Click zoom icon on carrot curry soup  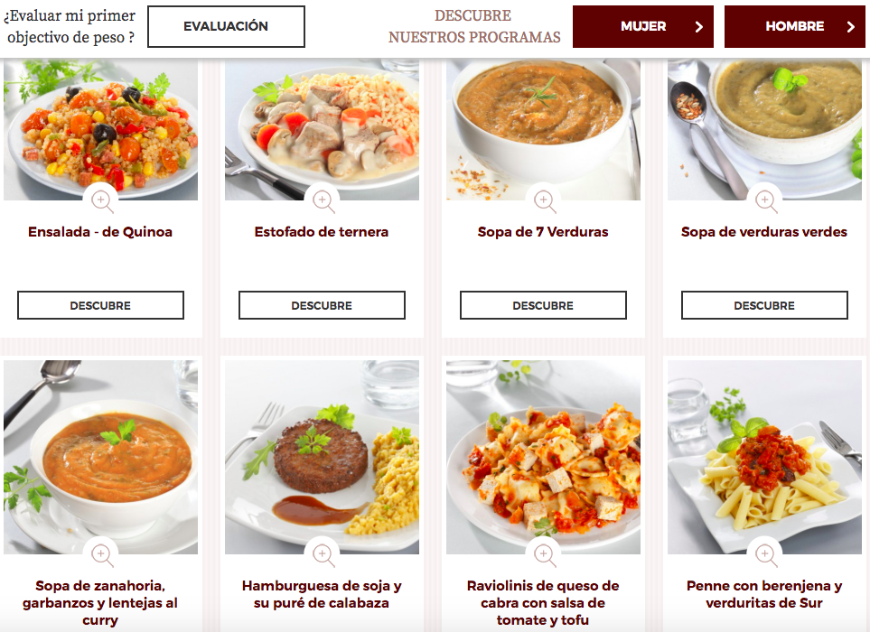[x=101, y=554]
